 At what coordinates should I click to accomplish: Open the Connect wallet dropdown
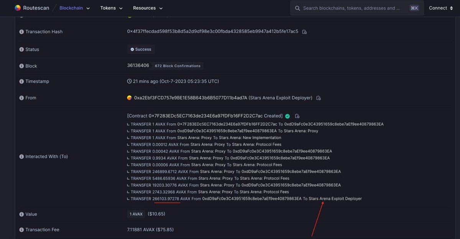(x=441, y=8)
